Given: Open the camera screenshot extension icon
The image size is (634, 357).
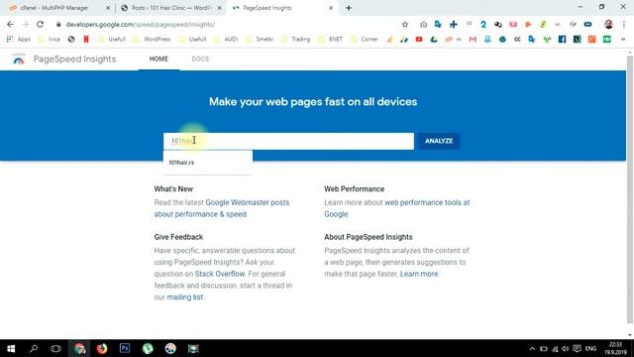Looking at the screenshot, I should 423,24.
